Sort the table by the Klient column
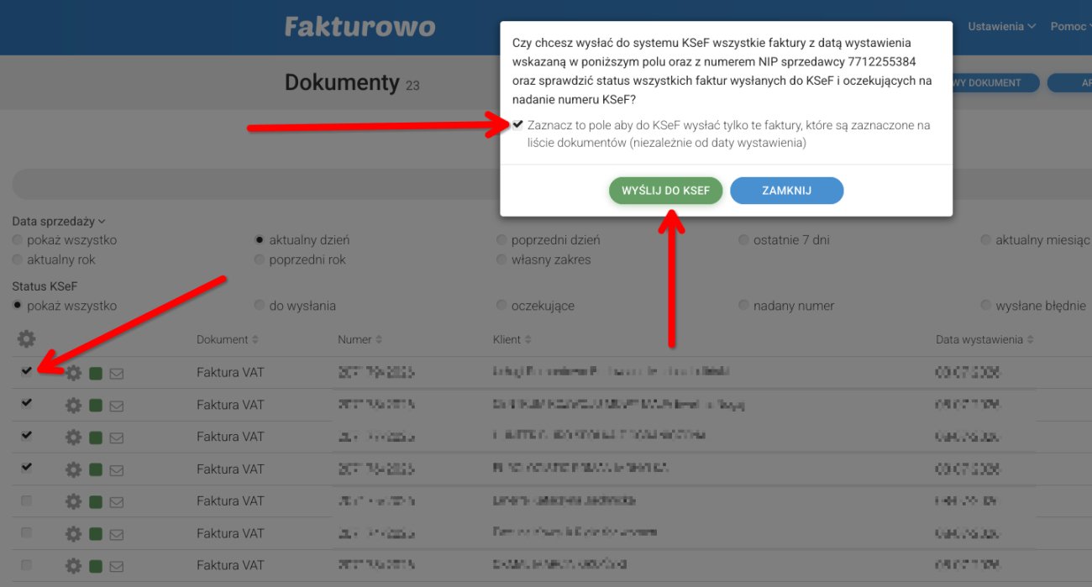Viewport: 1092px width, 587px height. click(x=512, y=340)
